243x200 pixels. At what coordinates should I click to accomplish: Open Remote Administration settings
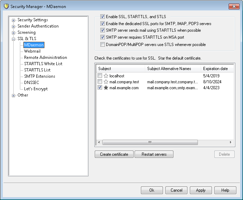(45, 57)
